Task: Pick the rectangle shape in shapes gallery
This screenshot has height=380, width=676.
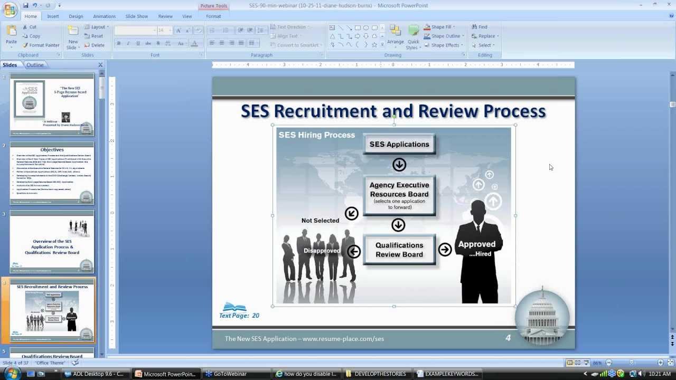Action: pyautogui.click(x=358, y=27)
